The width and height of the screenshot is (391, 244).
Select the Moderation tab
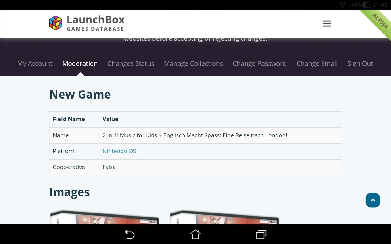click(80, 63)
